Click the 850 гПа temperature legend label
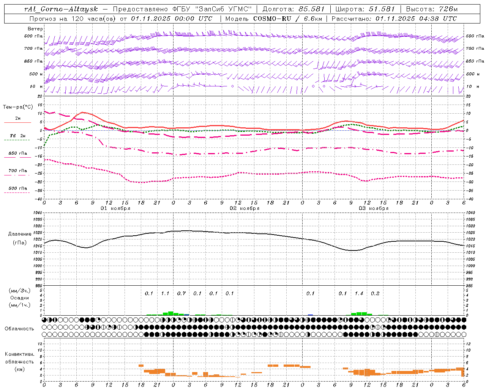 [x=18, y=153]
